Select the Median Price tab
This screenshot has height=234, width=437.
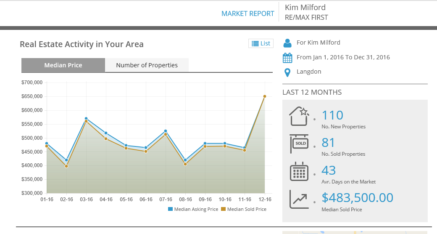pos(63,65)
